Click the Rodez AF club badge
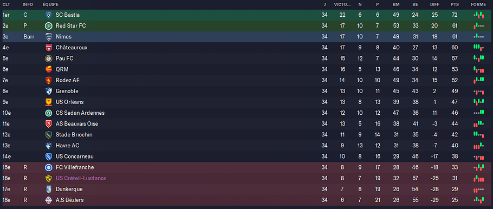493x209 pixels. [x=48, y=81]
